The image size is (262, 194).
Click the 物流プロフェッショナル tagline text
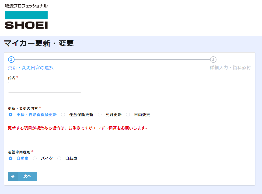tap(26, 6)
